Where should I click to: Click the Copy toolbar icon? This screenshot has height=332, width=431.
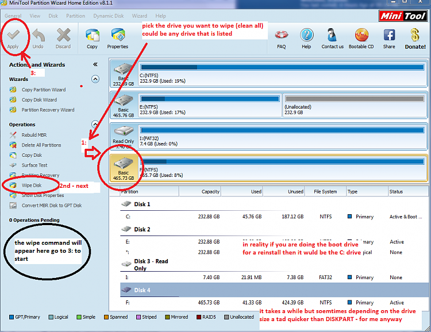[92, 38]
